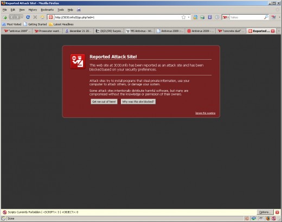Screen dimensions: 282x222
Task: Open the Most Visited bookmarks folder
Action: point(12,24)
